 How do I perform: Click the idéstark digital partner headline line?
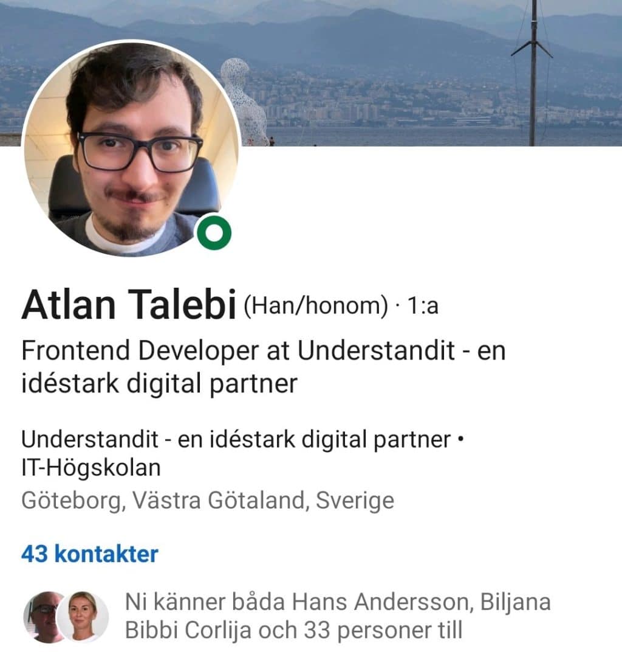click(160, 384)
